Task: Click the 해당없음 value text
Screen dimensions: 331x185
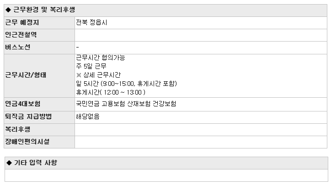Action: coord(88,116)
